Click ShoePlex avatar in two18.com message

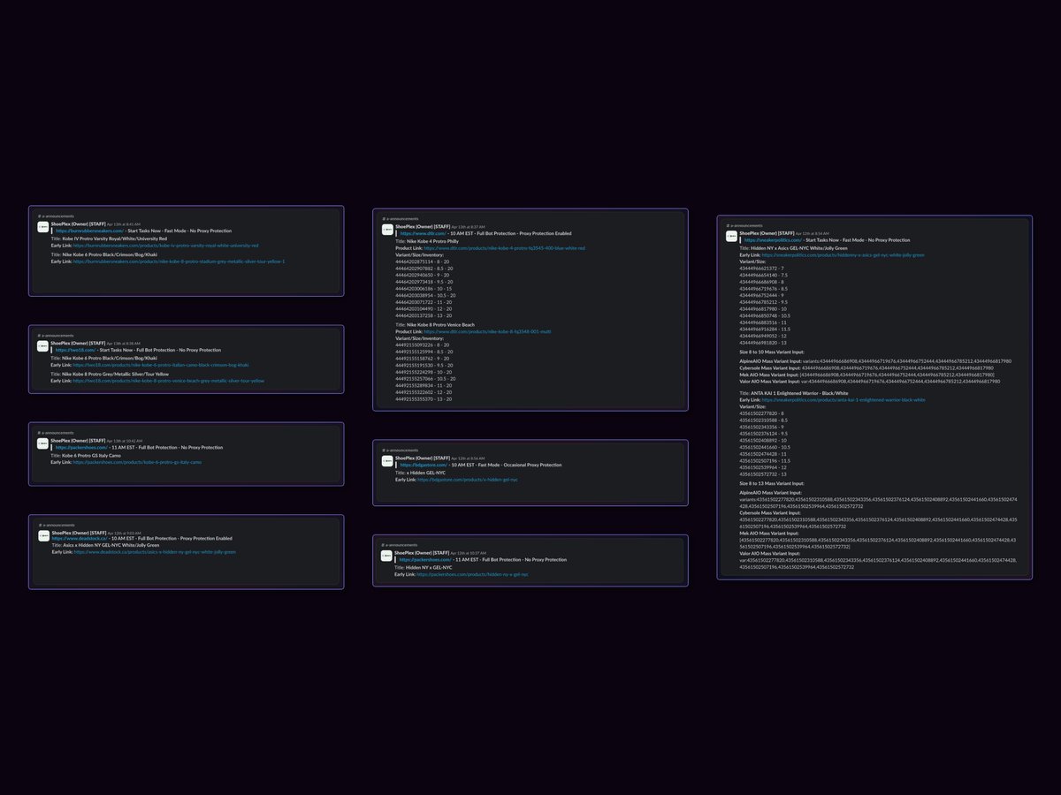point(42,346)
